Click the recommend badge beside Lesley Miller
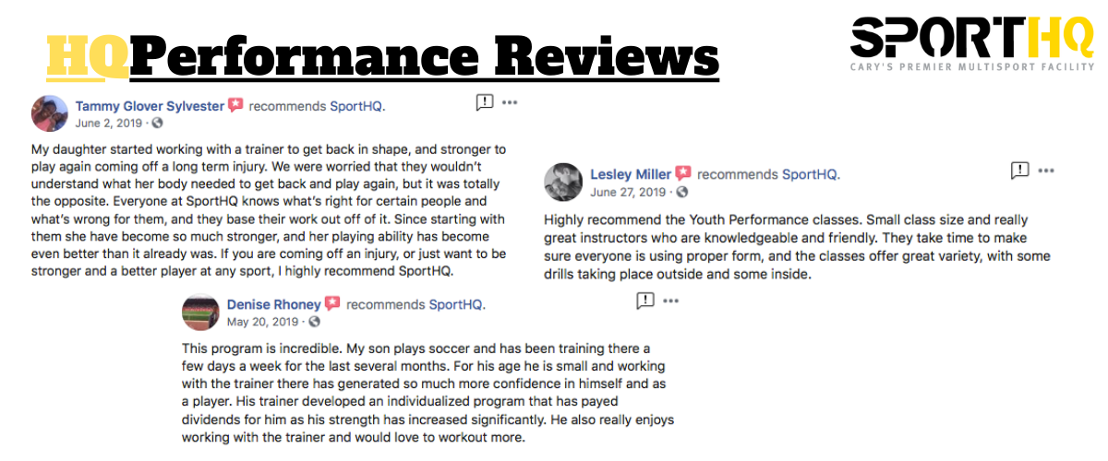This screenshot has height=461, width=1108. pyautogui.click(x=683, y=174)
